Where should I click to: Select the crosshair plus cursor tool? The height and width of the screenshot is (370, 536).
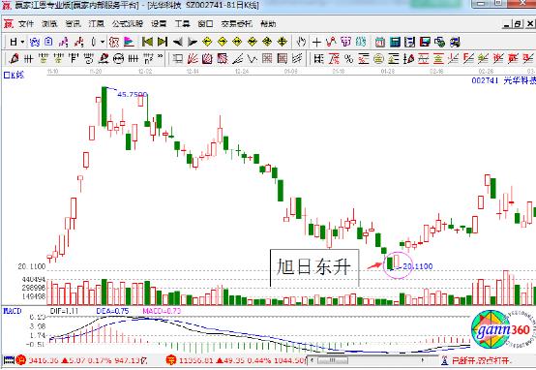point(316,42)
